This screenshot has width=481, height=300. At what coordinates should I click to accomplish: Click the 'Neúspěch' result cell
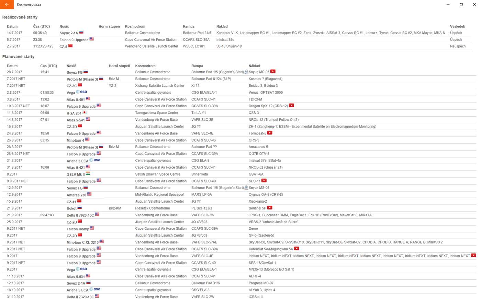pos(458,46)
